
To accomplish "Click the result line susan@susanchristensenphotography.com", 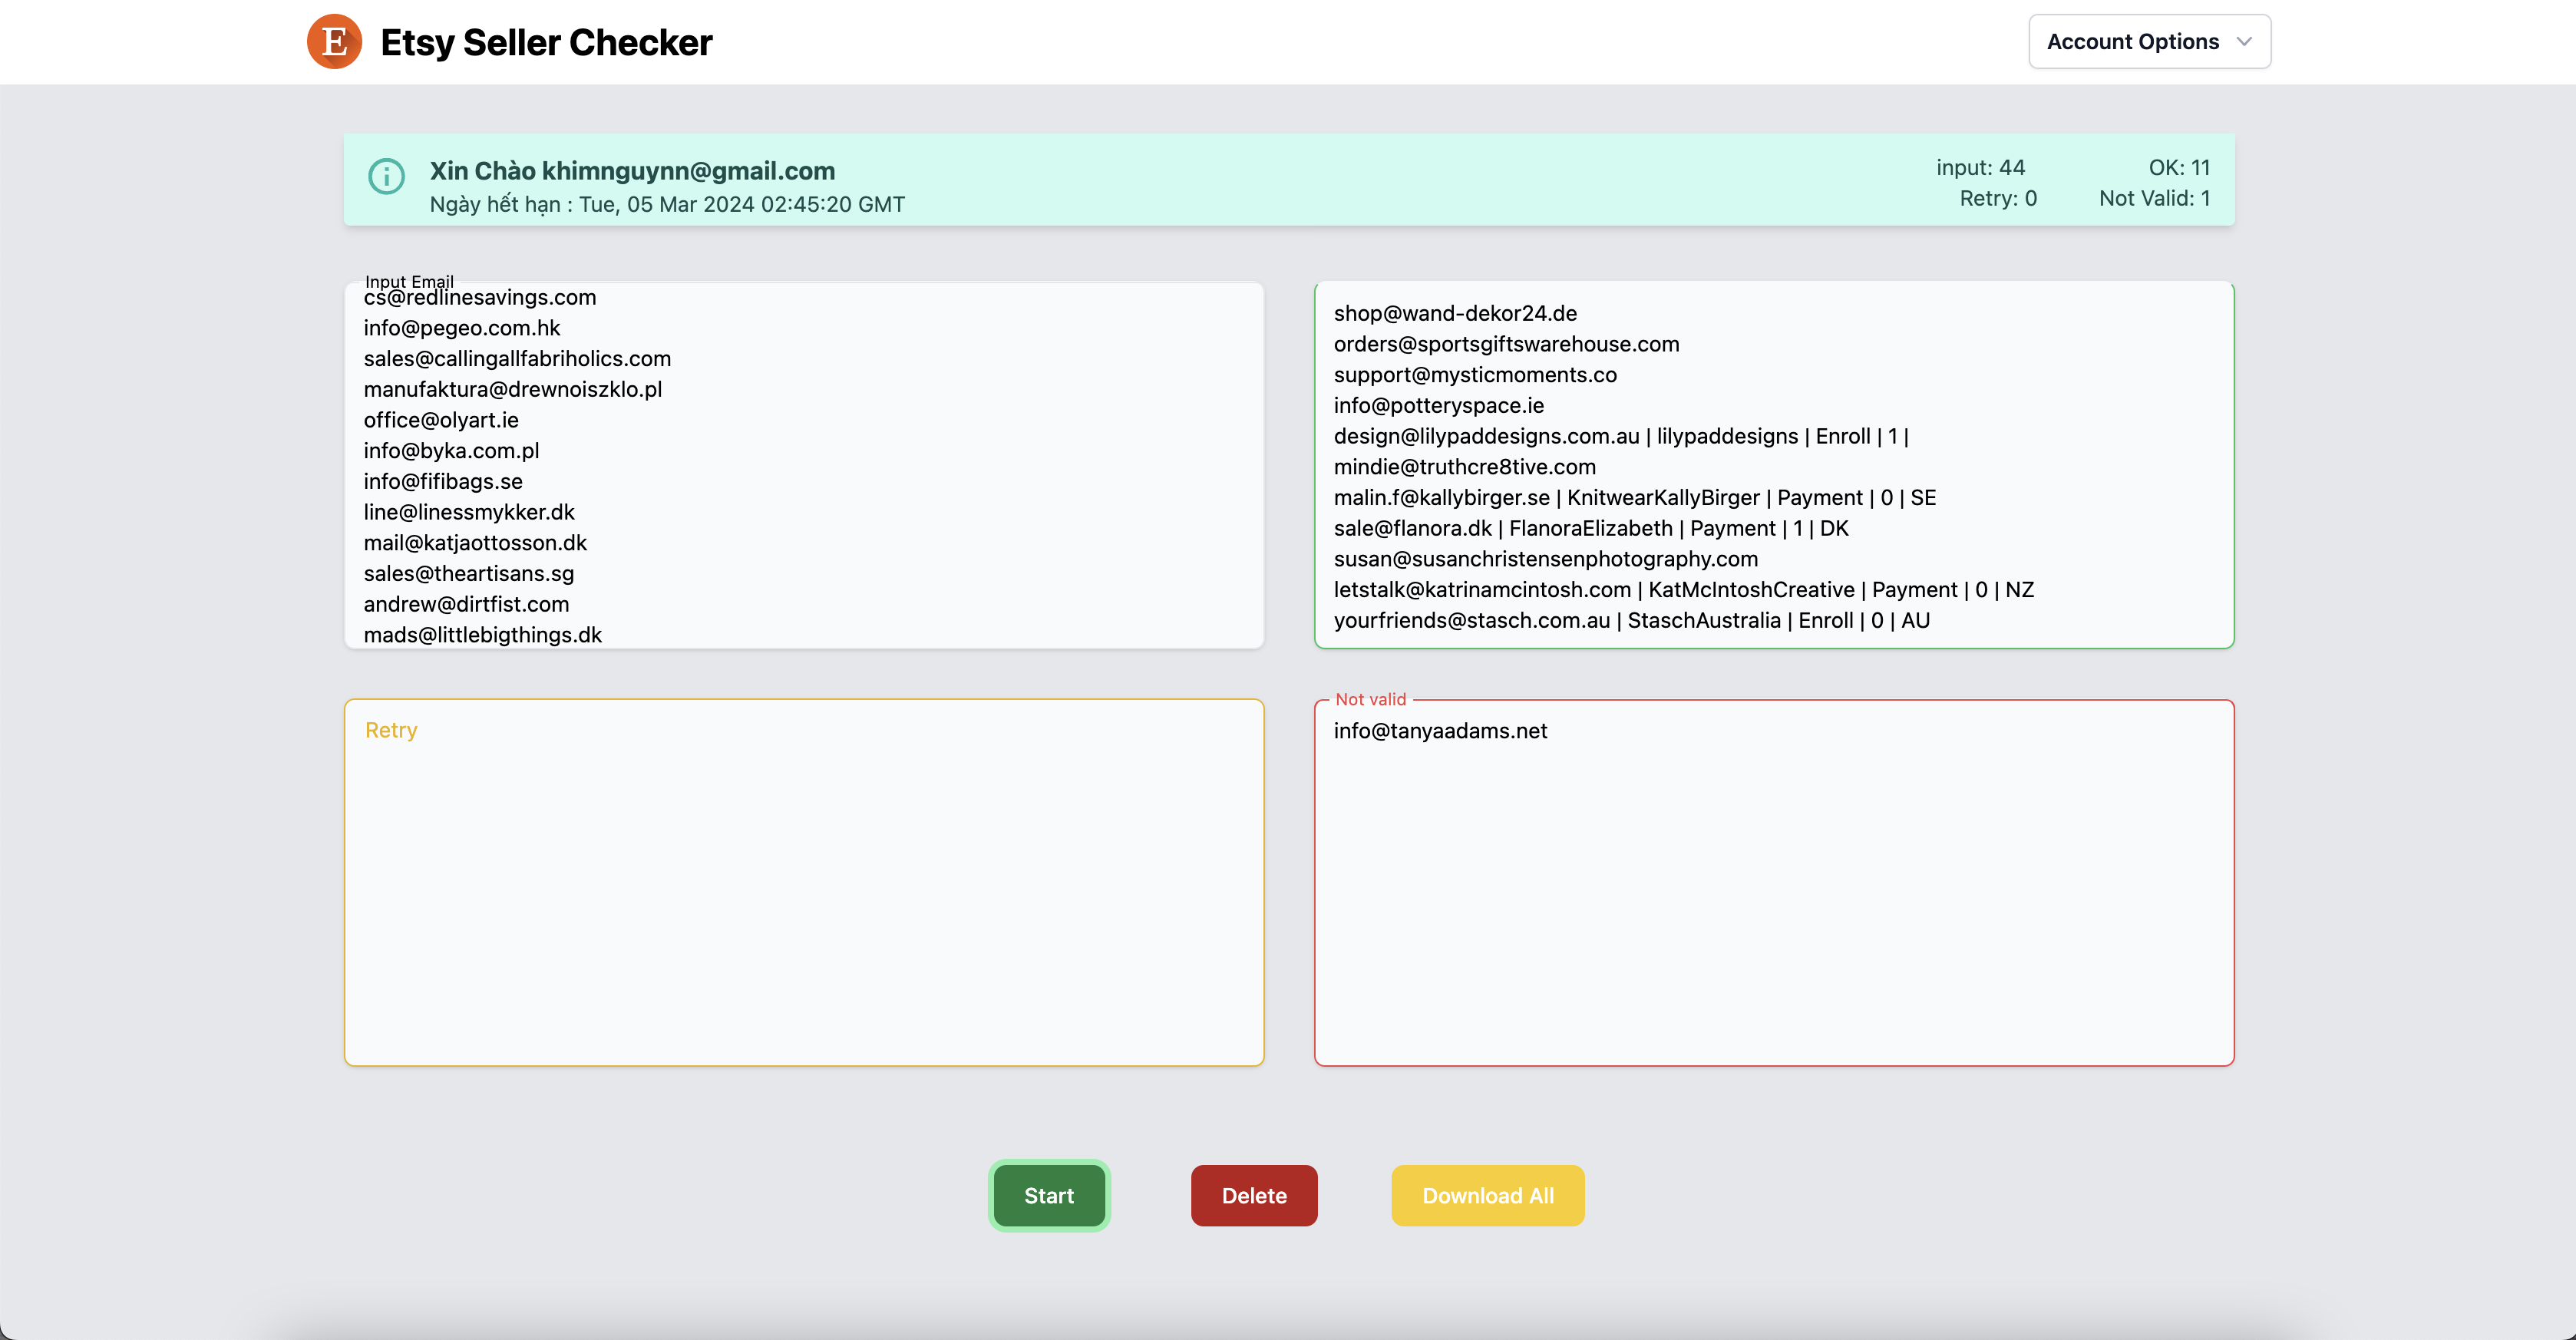I will click(x=1545, y=558).
